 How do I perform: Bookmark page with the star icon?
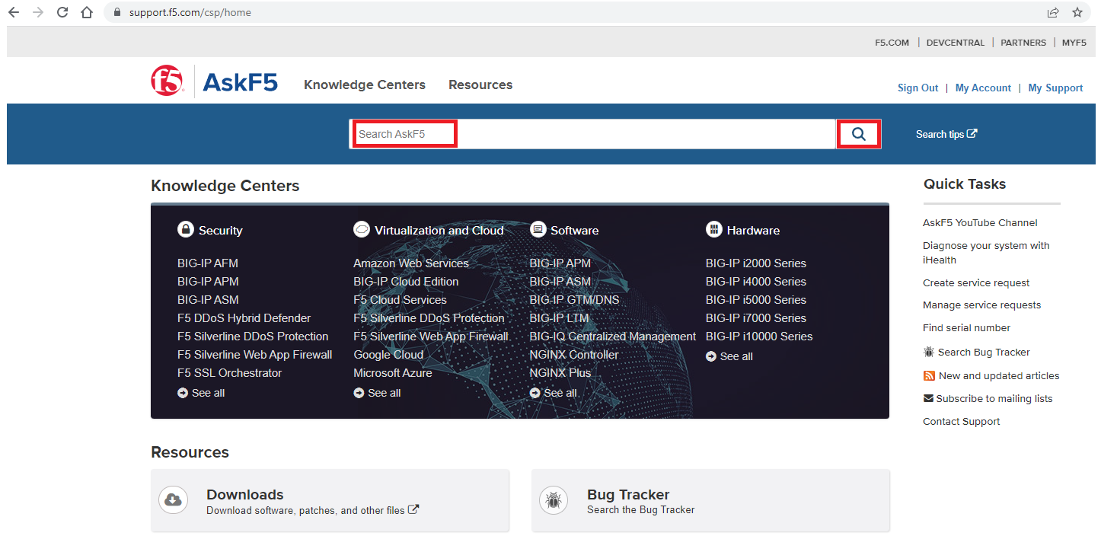point(1077,12)
